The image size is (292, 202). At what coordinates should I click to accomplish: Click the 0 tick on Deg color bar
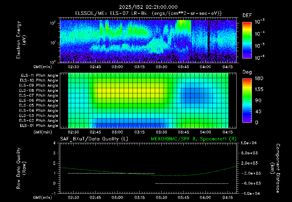tap(257, 122)
